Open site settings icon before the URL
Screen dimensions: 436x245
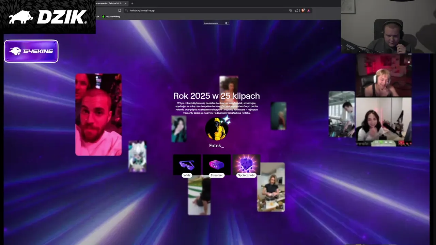(126, 11)
